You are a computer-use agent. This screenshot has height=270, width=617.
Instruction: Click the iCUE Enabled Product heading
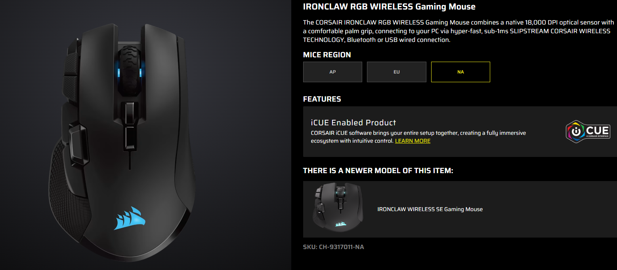pos(353,123)
